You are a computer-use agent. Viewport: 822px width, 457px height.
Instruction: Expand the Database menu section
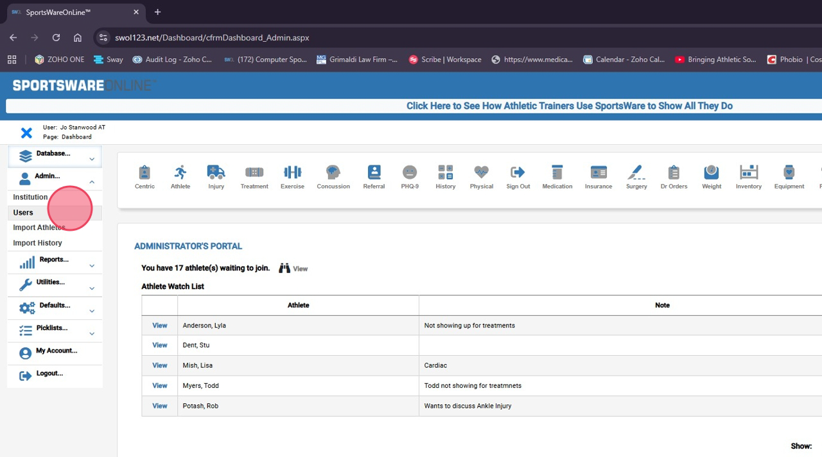pos(55,156)
